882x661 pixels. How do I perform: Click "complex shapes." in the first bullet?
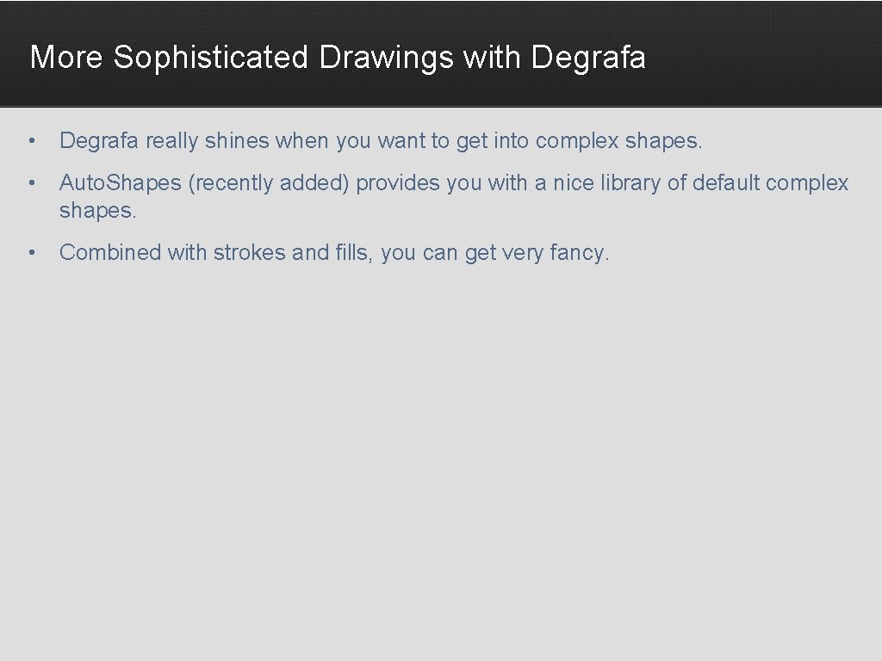[x=618, y=141]
